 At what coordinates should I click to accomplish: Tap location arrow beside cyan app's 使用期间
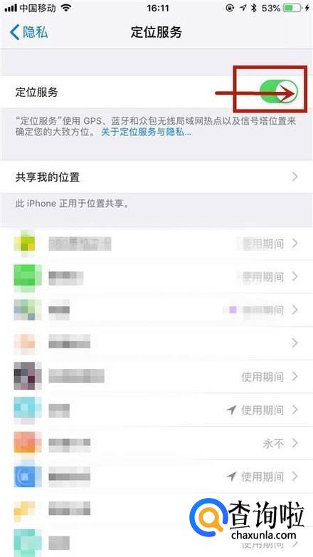(231, 410)
